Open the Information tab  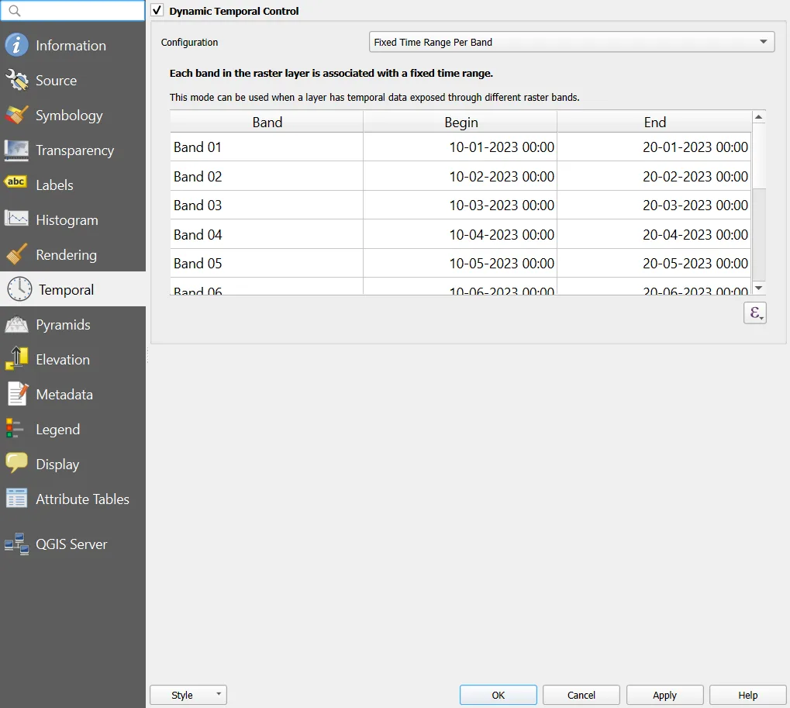[x=73, y=45]
